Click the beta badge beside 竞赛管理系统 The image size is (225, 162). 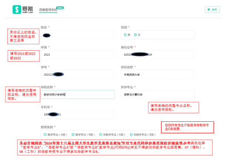60,7
